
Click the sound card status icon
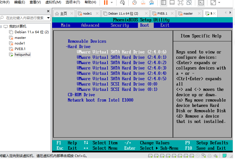click(216, 156)
